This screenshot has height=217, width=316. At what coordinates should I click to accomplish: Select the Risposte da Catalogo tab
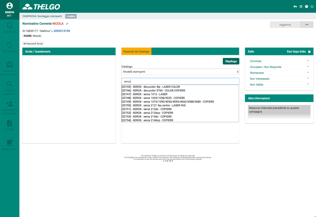136,51
